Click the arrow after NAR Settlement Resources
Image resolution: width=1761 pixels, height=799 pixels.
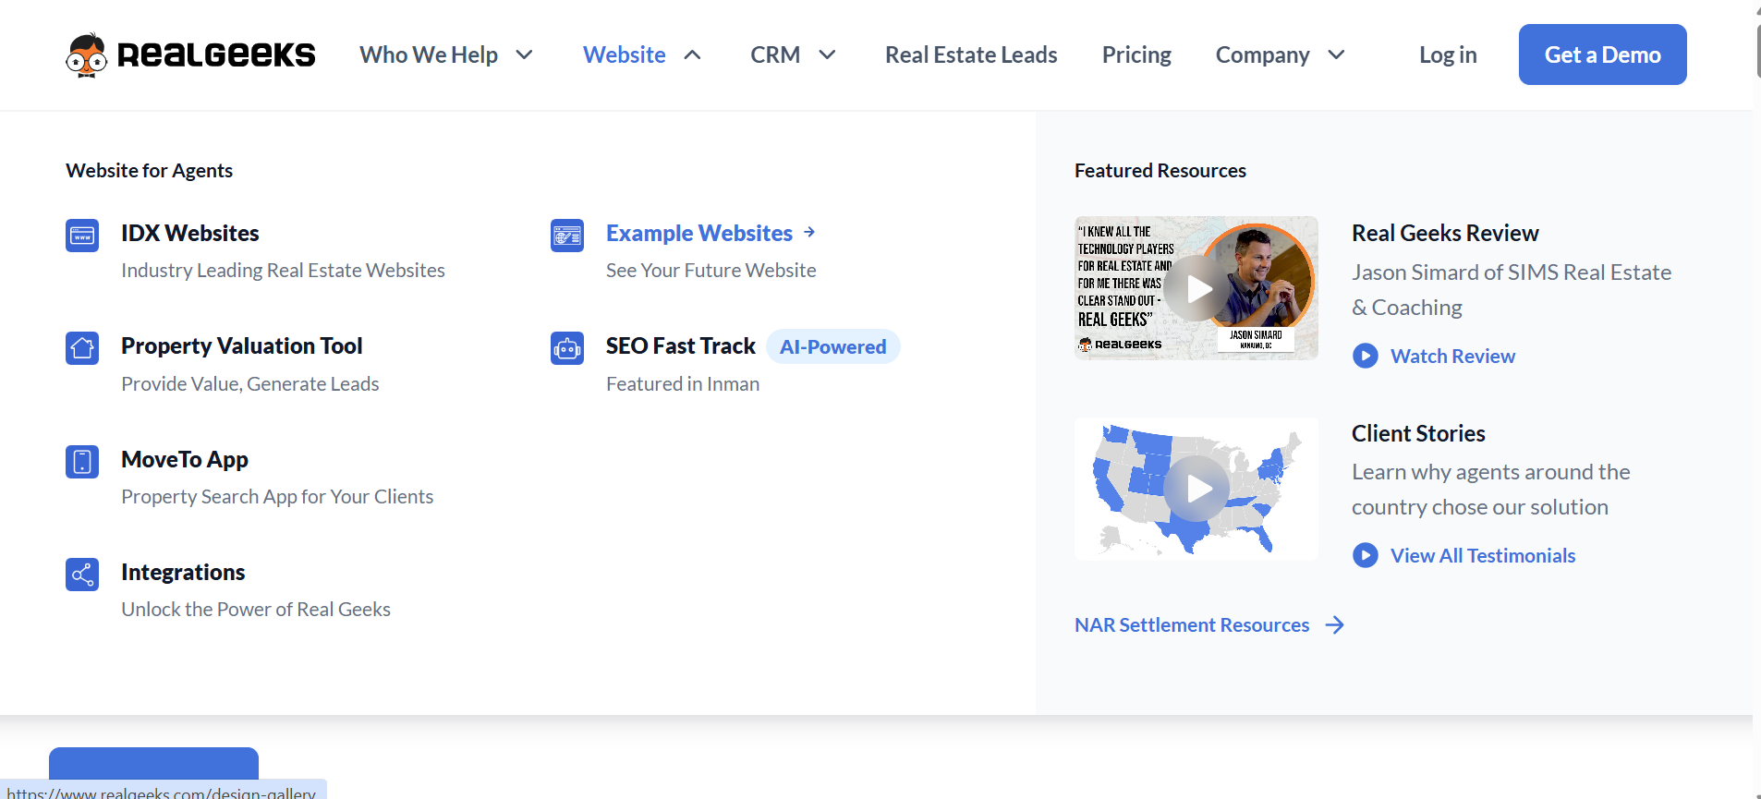(1335, 625)
